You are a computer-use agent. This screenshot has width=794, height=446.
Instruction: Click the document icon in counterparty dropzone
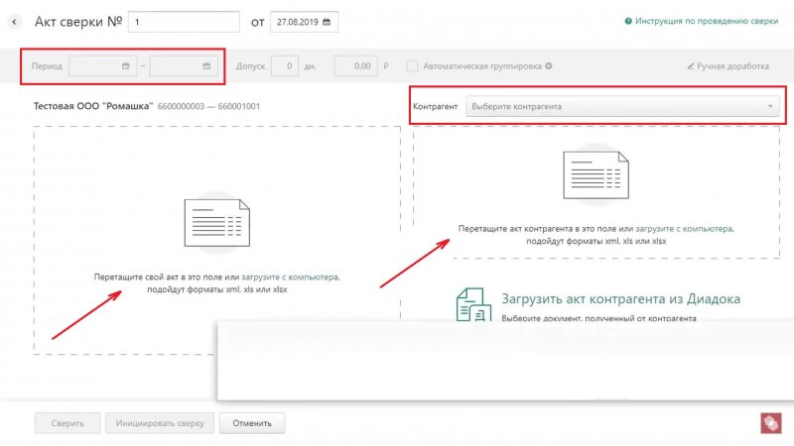click(595, 178)
